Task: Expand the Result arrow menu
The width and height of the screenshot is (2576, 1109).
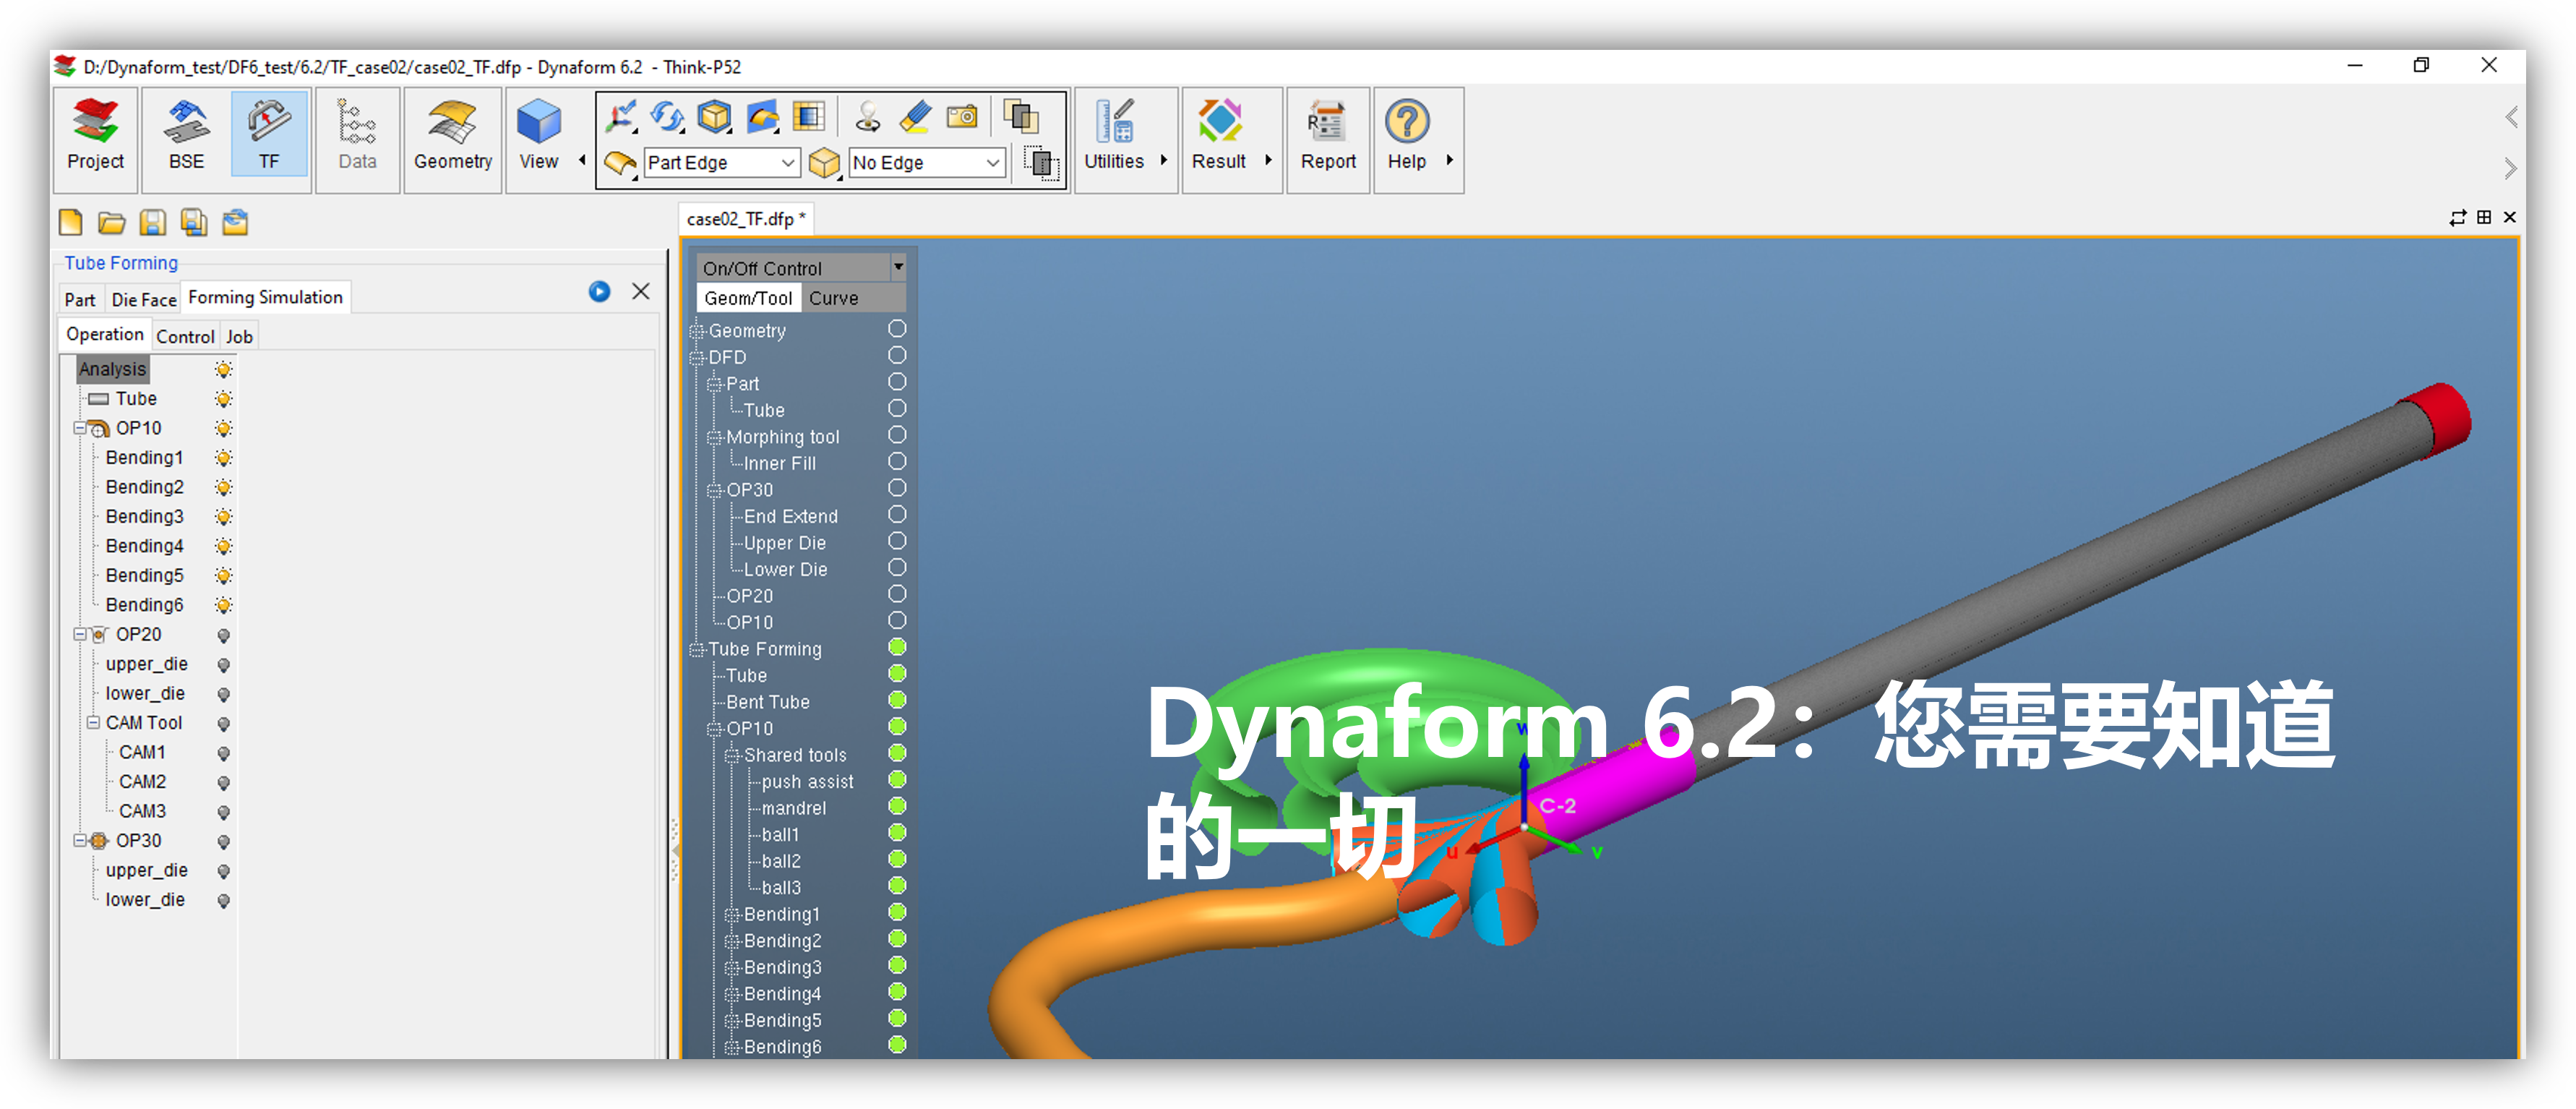Action: point(1267,160)
